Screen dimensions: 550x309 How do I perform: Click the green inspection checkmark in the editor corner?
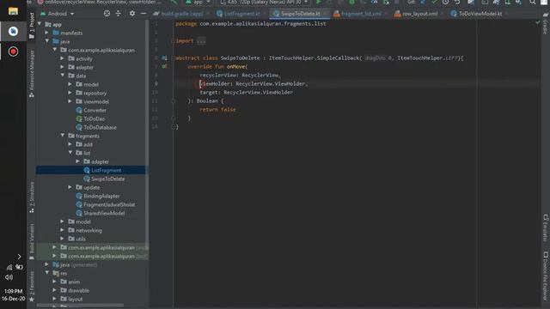click(x=537, y=22)
